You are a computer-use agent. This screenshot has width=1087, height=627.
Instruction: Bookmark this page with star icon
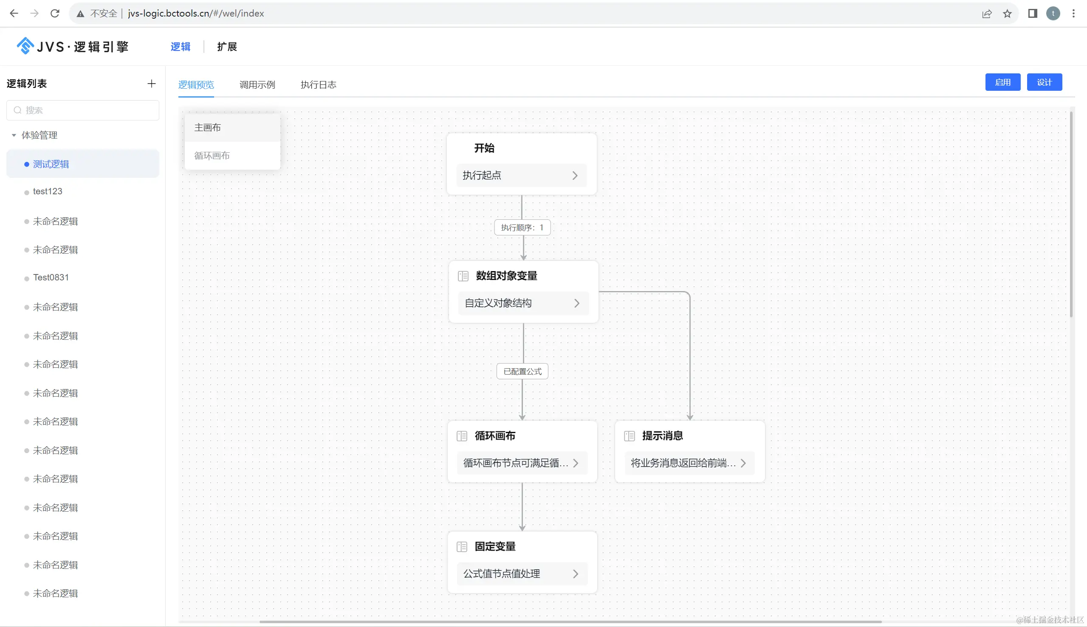tap(1007, 13)
